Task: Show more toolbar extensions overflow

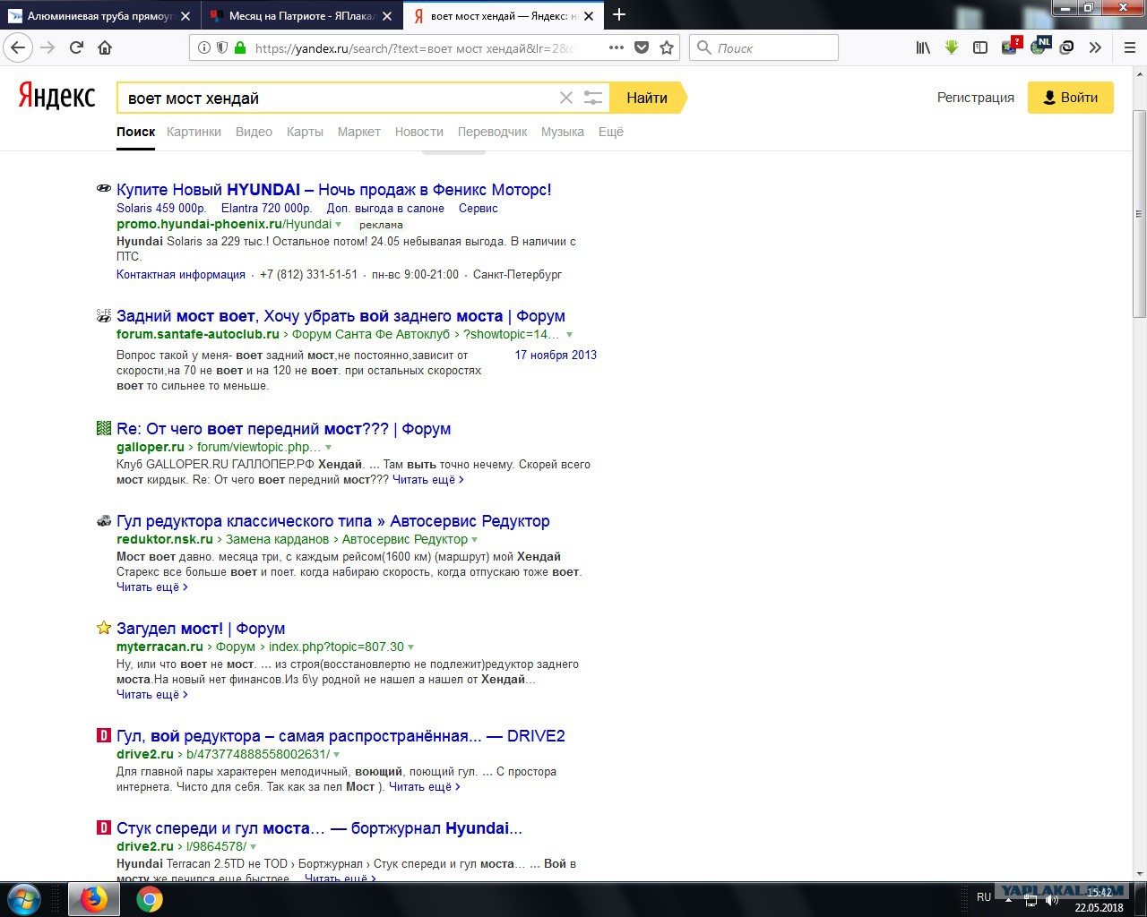Action: coord(1095,47)
